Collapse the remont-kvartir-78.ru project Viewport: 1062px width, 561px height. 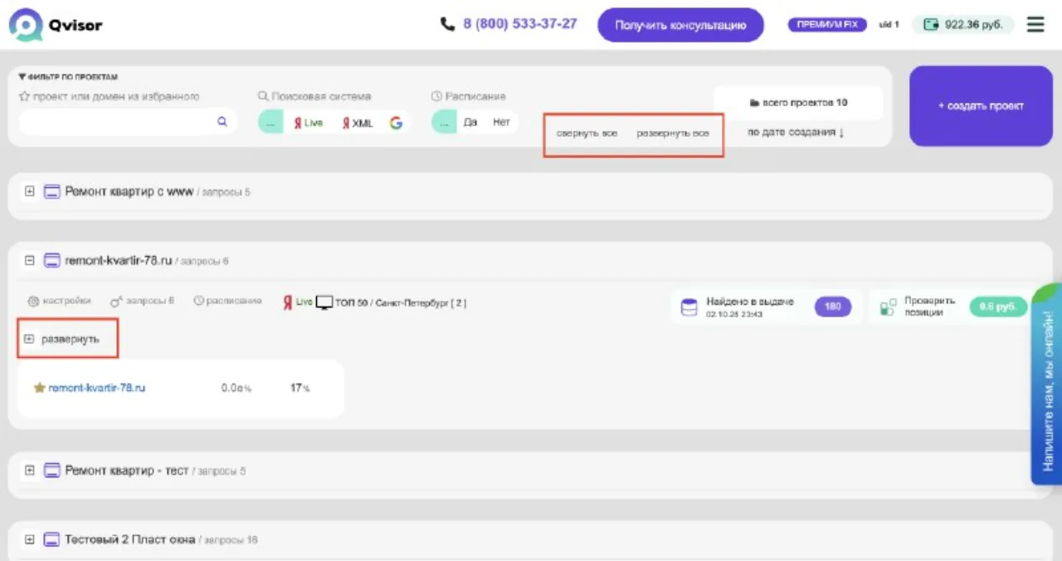tap(29, 260)
